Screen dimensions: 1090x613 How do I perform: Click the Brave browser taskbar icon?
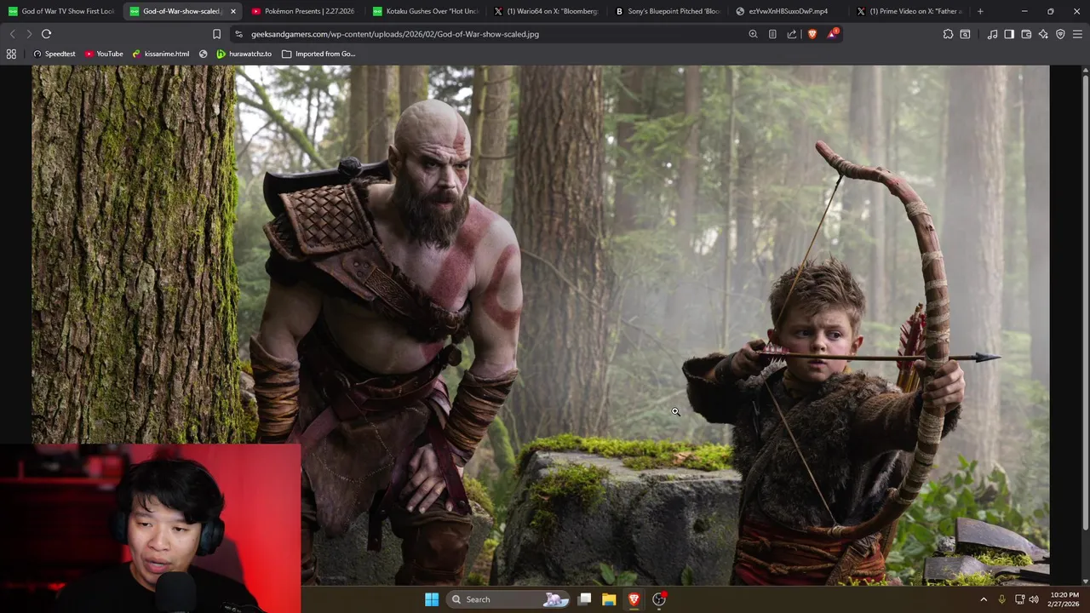click(x=634, y=599)
